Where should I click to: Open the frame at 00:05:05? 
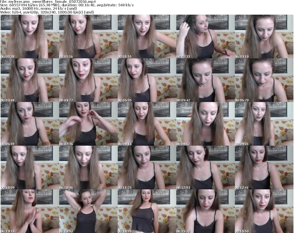(147, 80)
